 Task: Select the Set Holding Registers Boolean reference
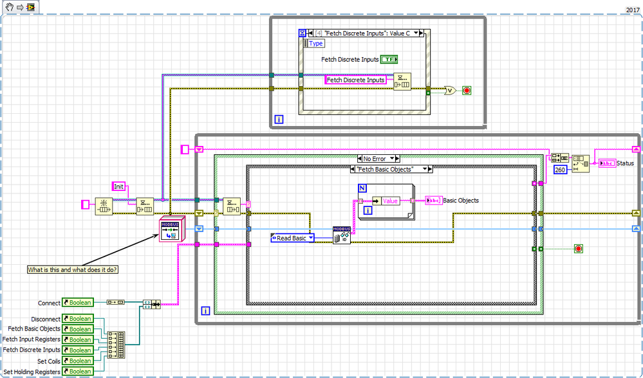point(78,372)
